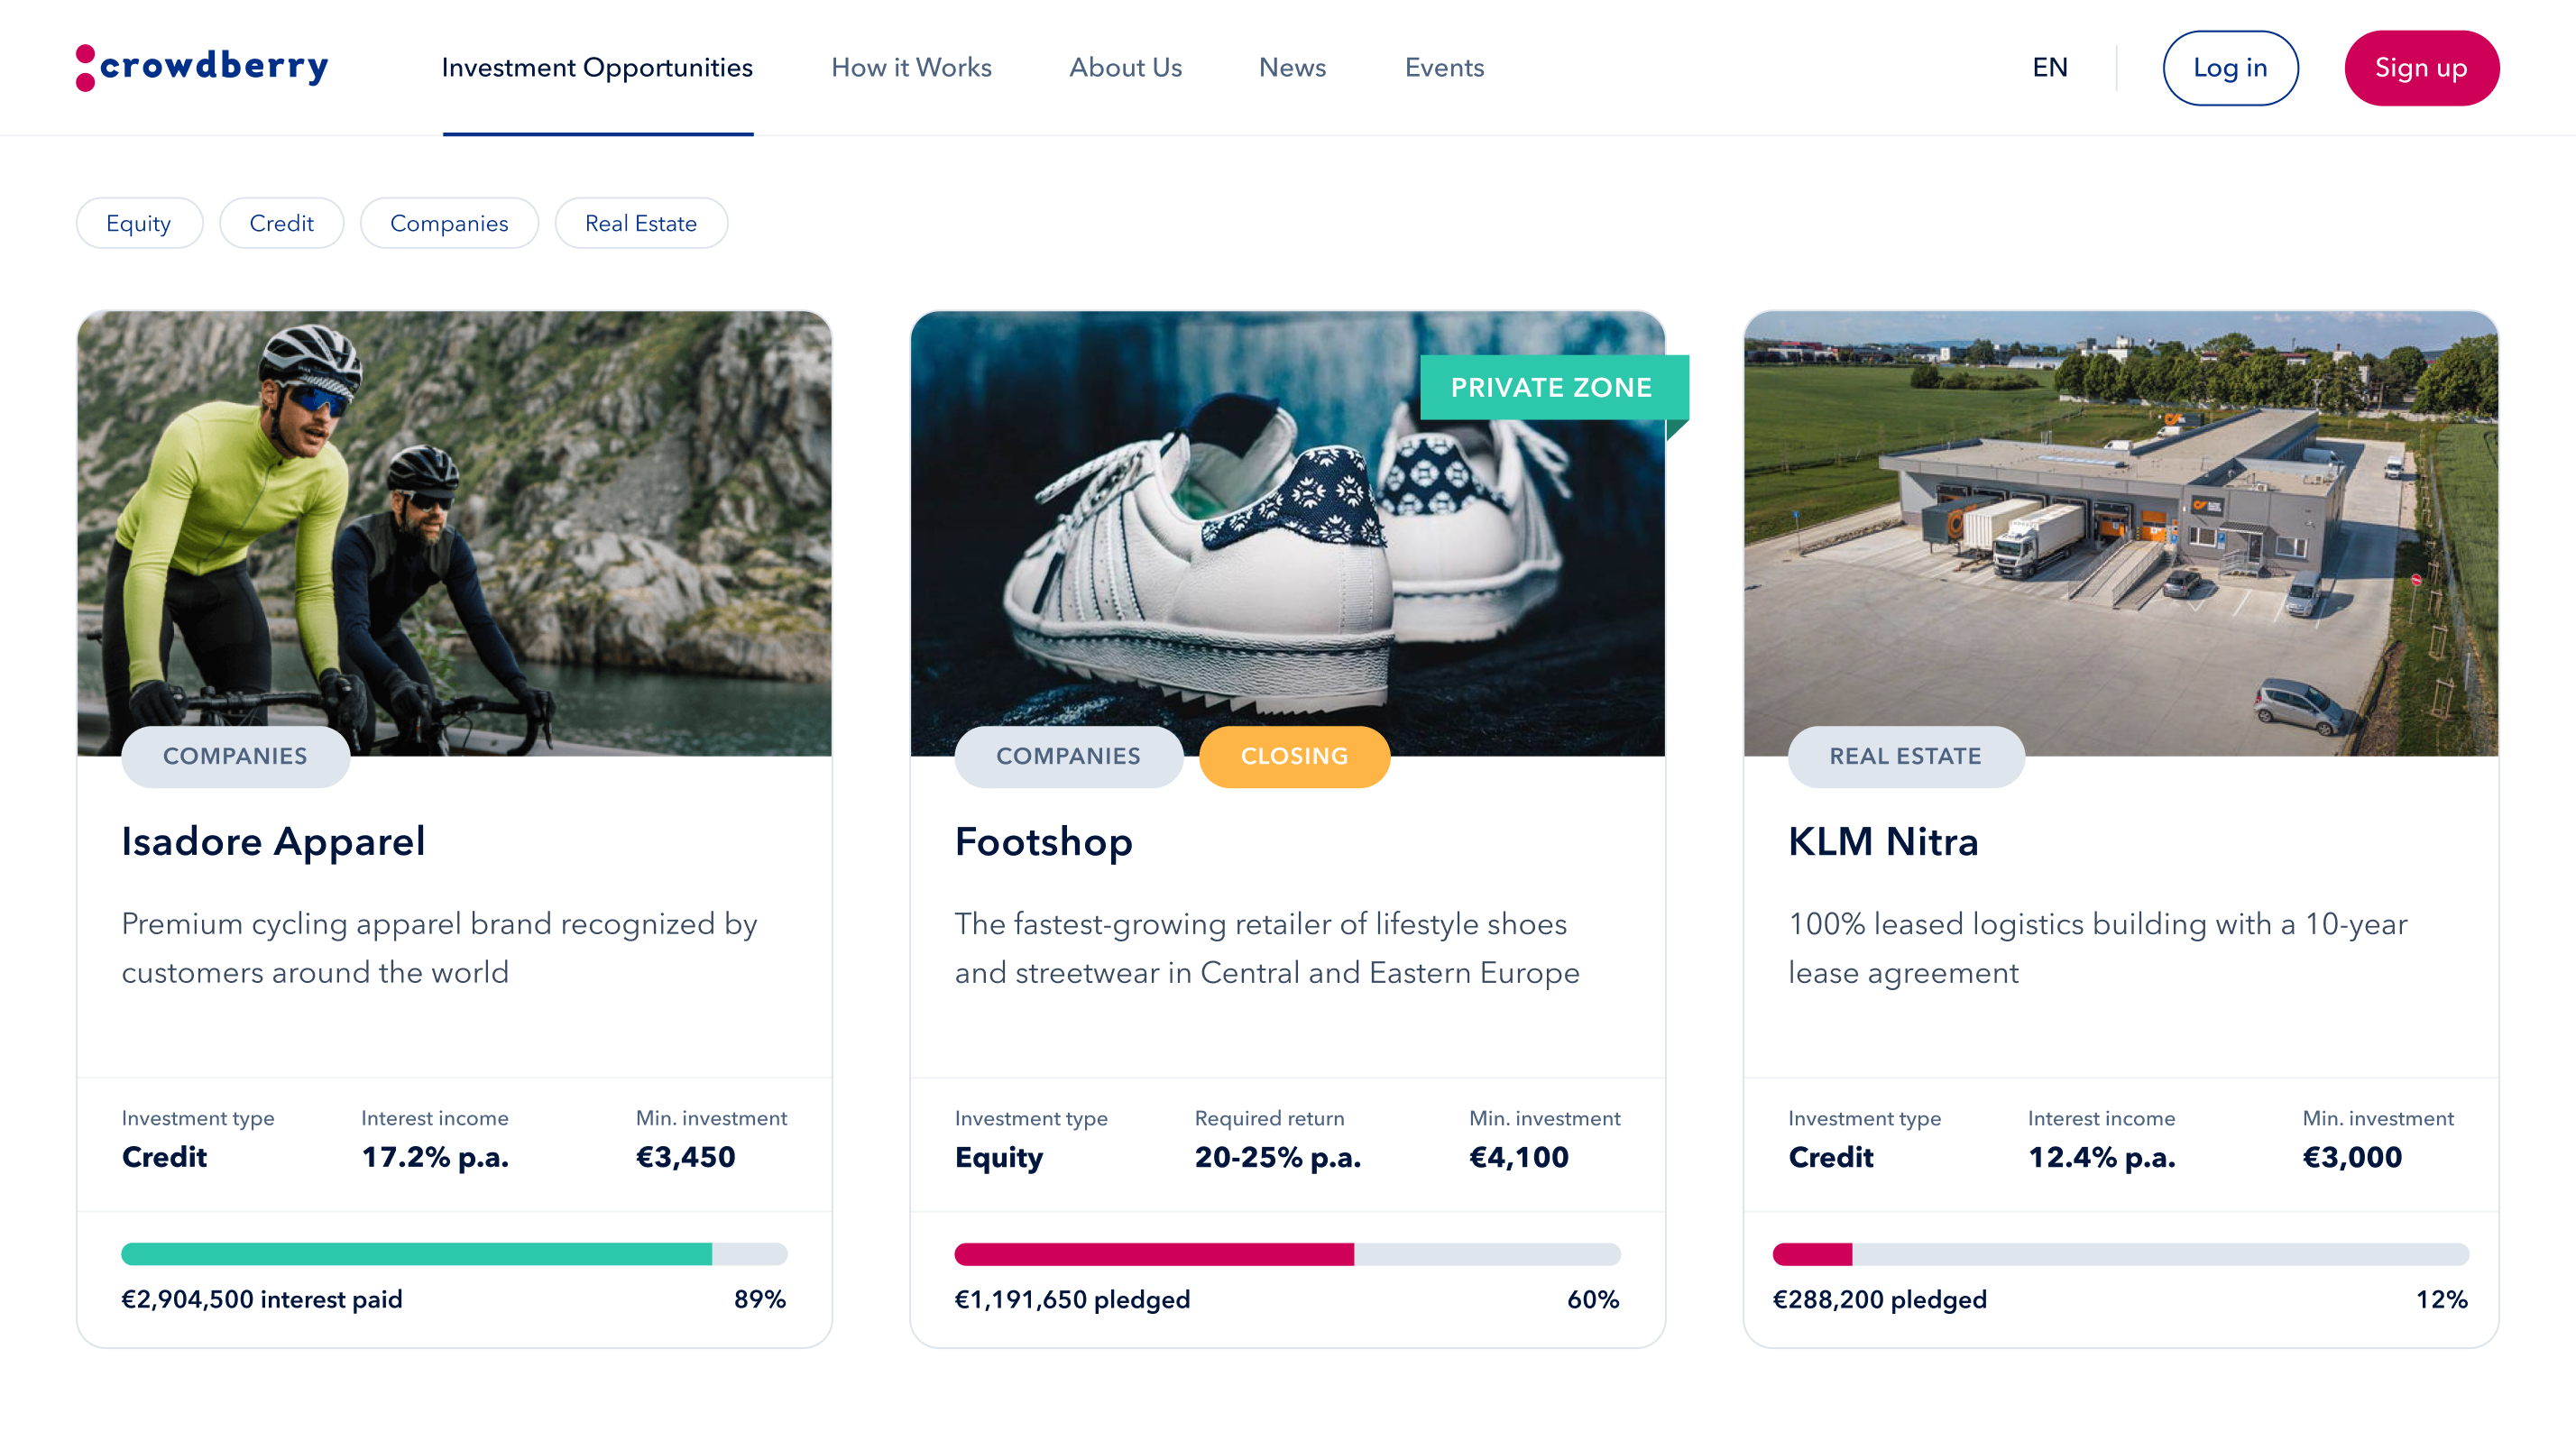The image size is (2576, 1450).
Task: Open the KLM Nitra warehouse image
Action: coord(2121,533)
